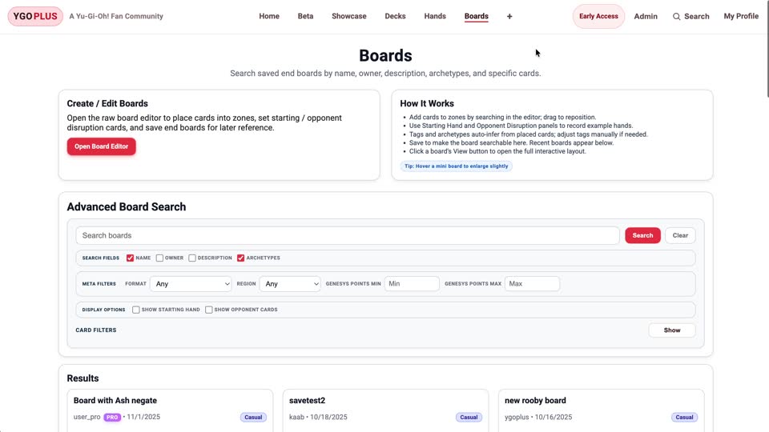Open the 'savetest2' board result
Screen dimensions: 769x432
coord(307,401)
